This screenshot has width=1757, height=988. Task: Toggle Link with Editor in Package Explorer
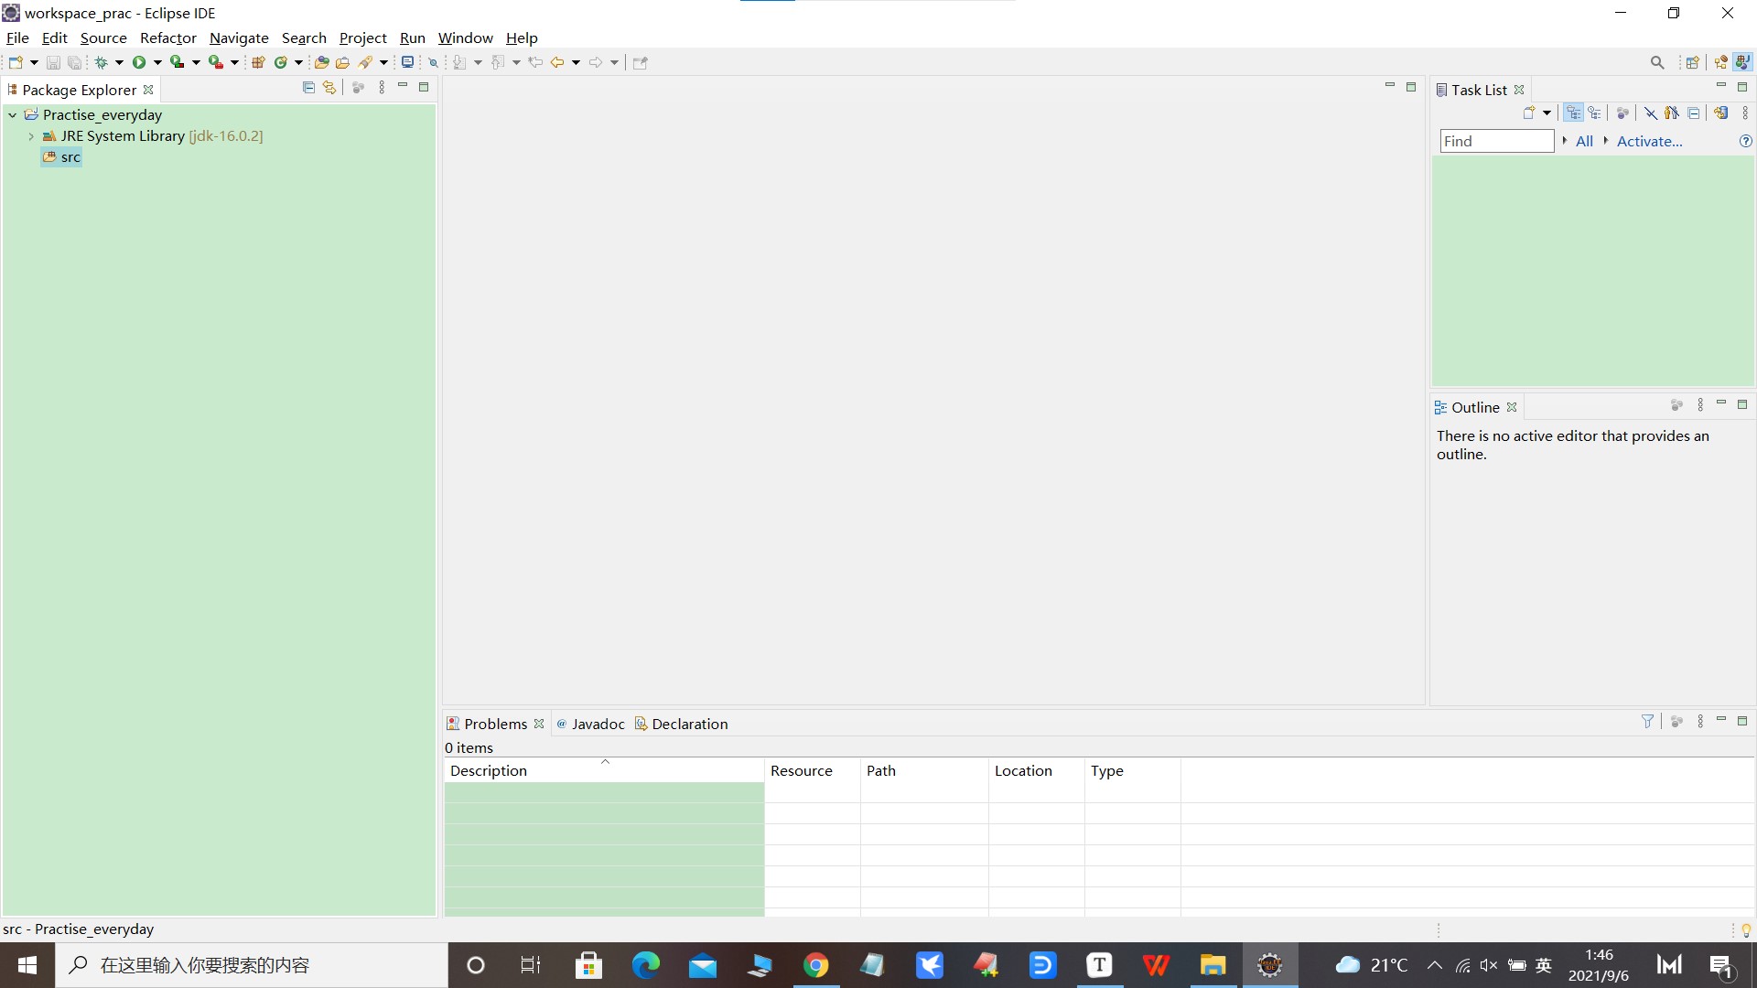329,88
